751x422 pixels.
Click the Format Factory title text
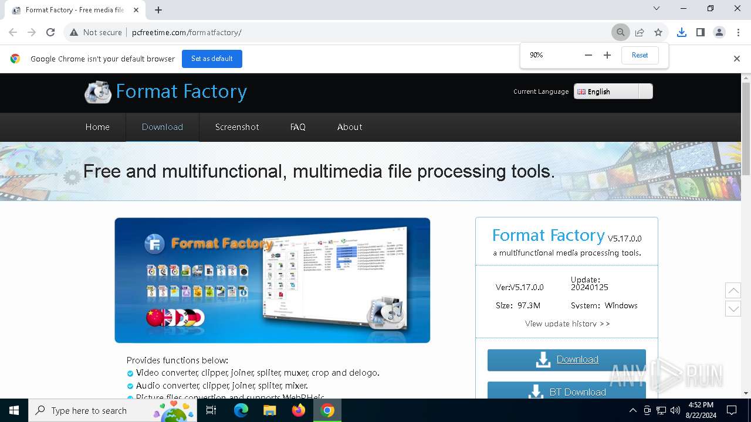(x=181, y=91)
